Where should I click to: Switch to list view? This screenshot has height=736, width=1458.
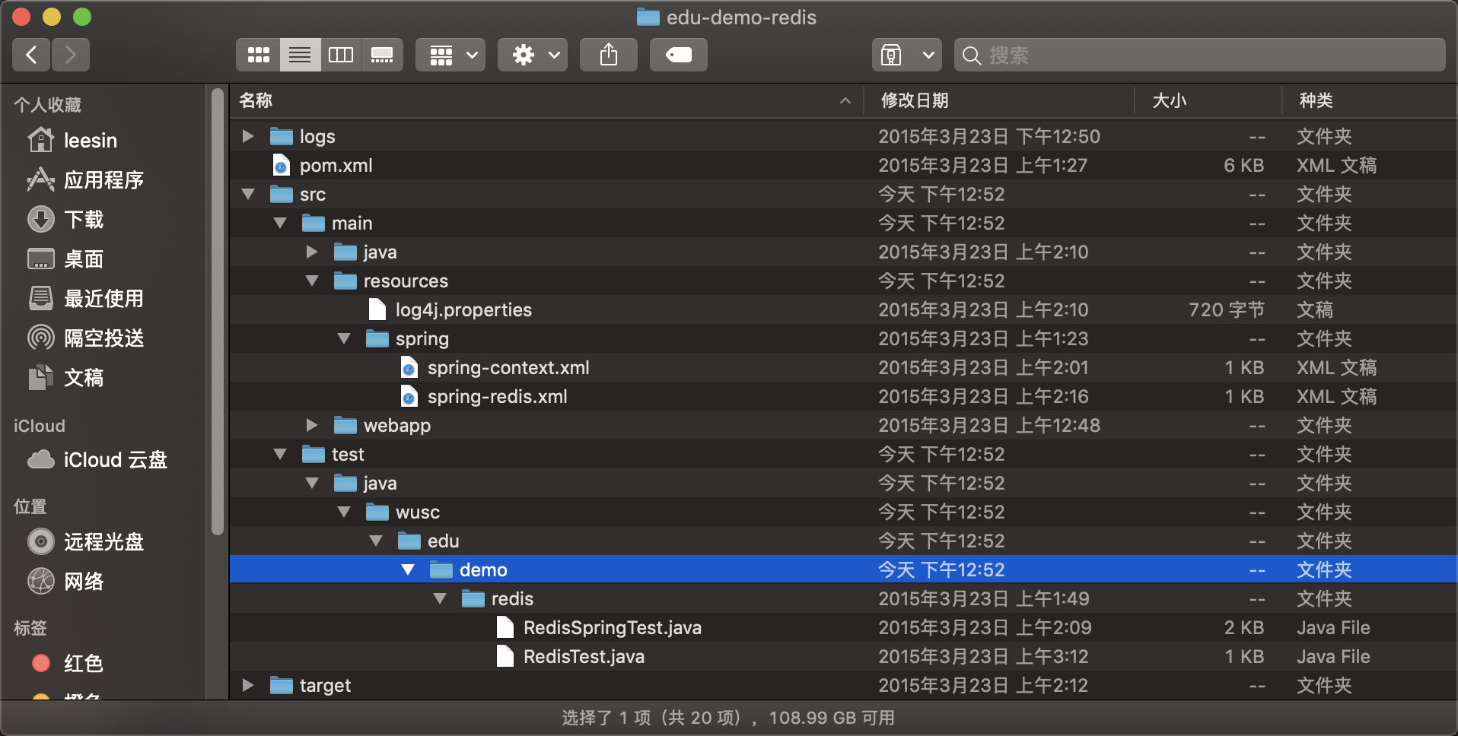click(x=300, y=55)
